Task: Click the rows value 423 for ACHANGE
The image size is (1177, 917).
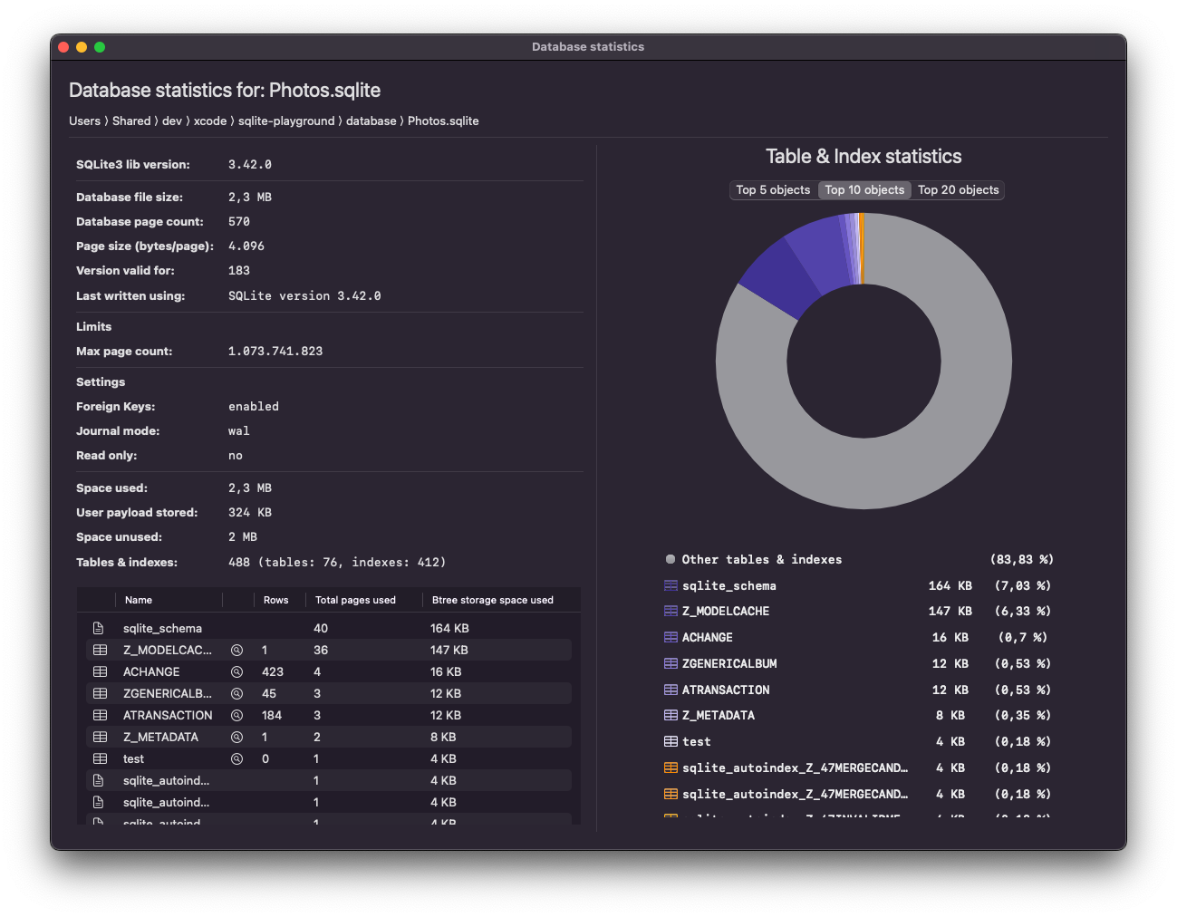Action: pyautogui.click(x=273, y=671)
